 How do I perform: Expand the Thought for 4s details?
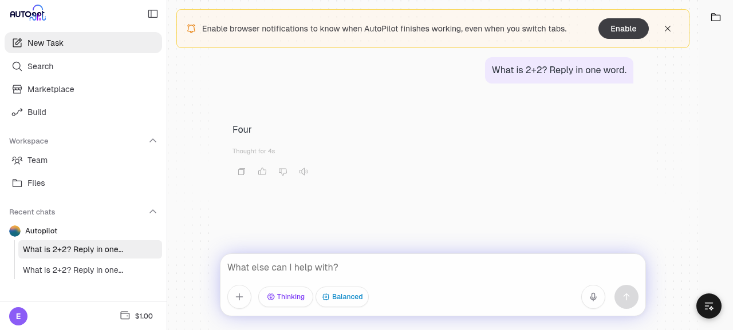(x=254, y=151)
